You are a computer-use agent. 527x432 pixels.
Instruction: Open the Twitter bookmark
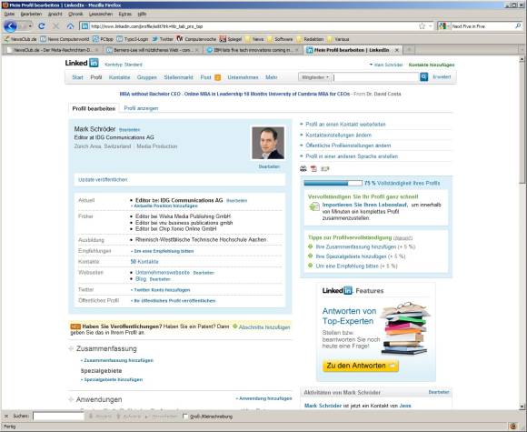click(x=163, y=39)
